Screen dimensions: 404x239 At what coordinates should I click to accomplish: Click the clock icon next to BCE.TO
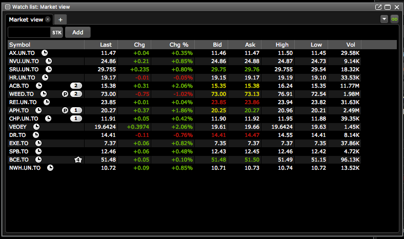38,160
